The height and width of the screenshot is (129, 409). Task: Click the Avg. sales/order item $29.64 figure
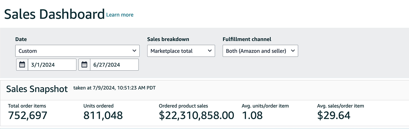[333, 115]
